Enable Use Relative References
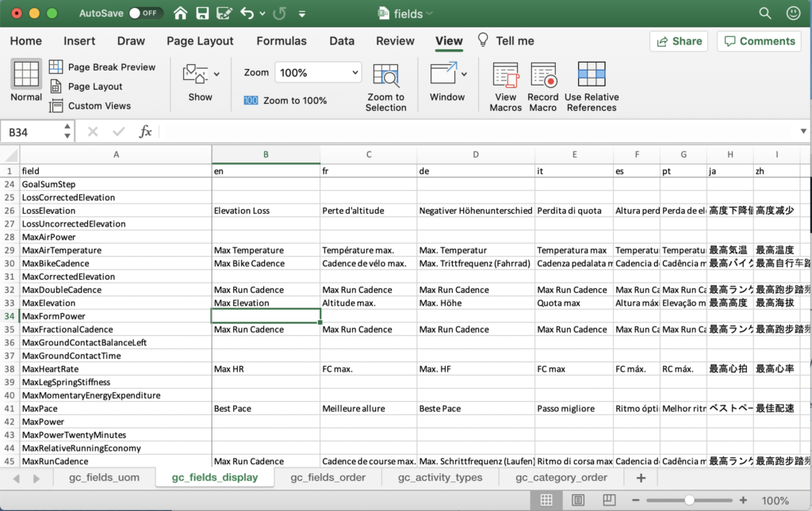The height and width of the screenshot is (511, 812). (x=592, y=86)
